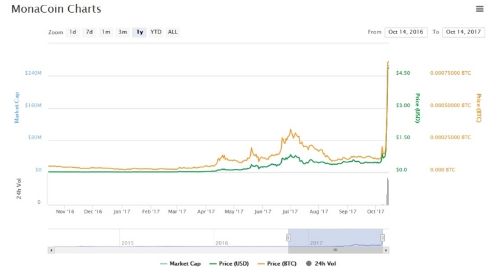
Task: Set zoom to 7d
Action: (89, 32)
